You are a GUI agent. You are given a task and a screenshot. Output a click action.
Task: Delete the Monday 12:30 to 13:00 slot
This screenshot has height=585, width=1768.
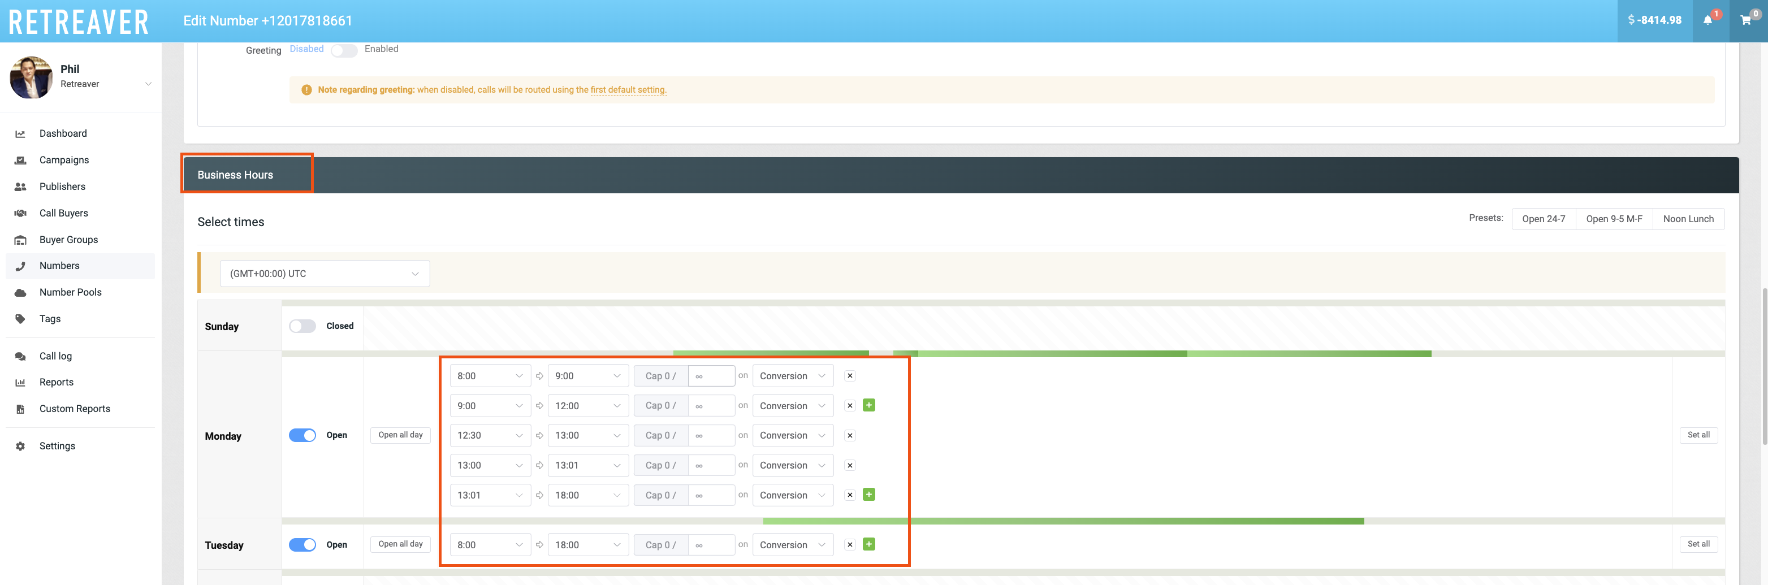click(850, 435)
